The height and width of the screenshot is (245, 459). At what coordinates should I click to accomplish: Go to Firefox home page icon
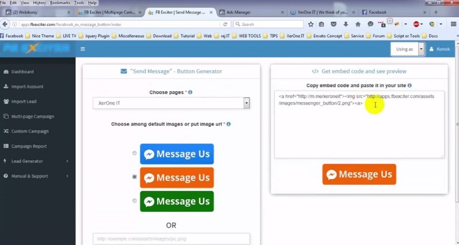tap(357, 24)
